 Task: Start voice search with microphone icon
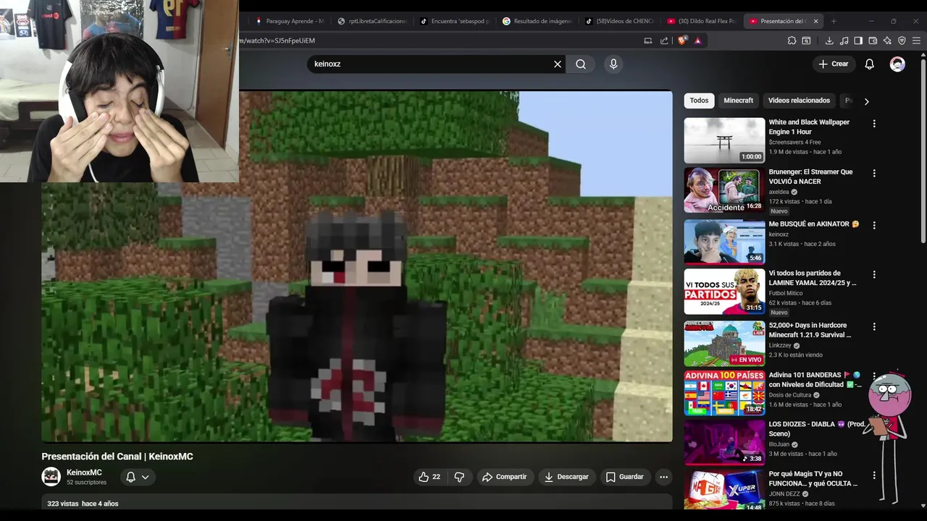613,64
